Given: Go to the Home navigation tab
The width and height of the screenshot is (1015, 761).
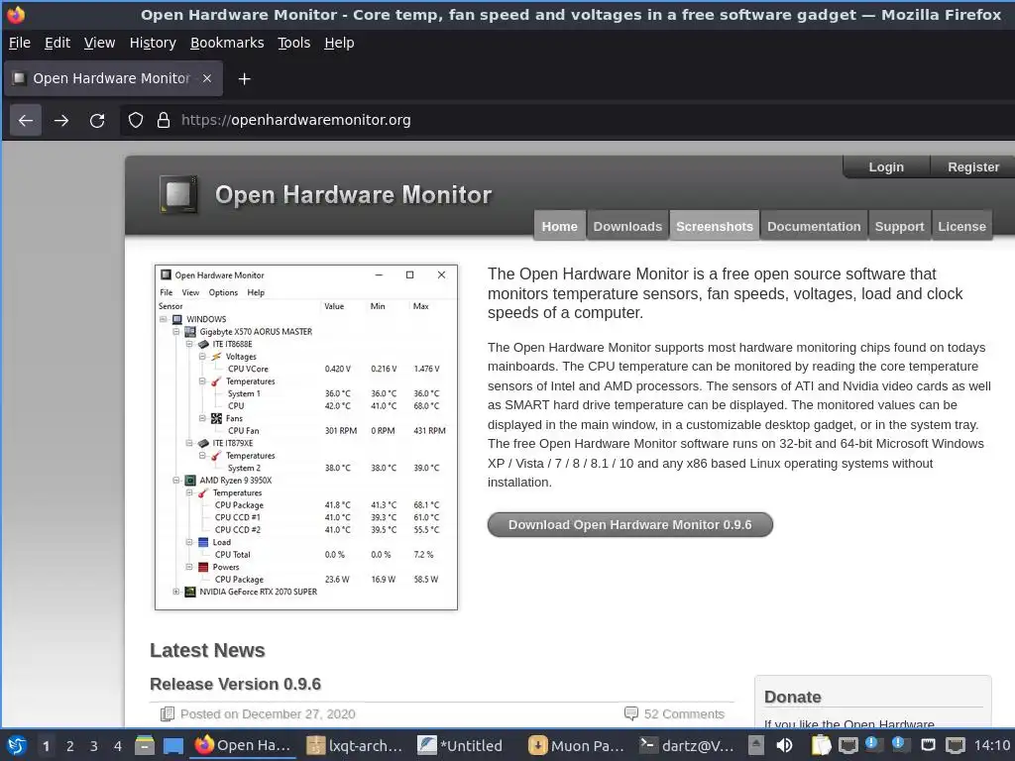Looking at the screenshot, I should (559, 226).
